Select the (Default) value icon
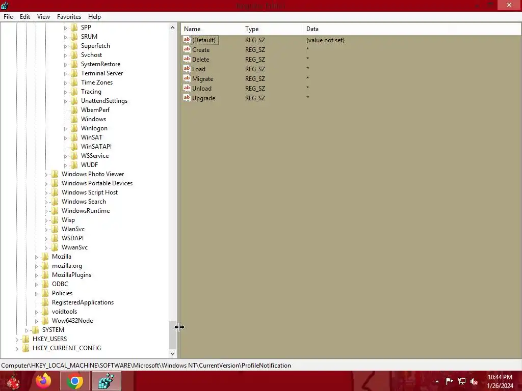Screen dimensions: 522x391 pos(187,40)
